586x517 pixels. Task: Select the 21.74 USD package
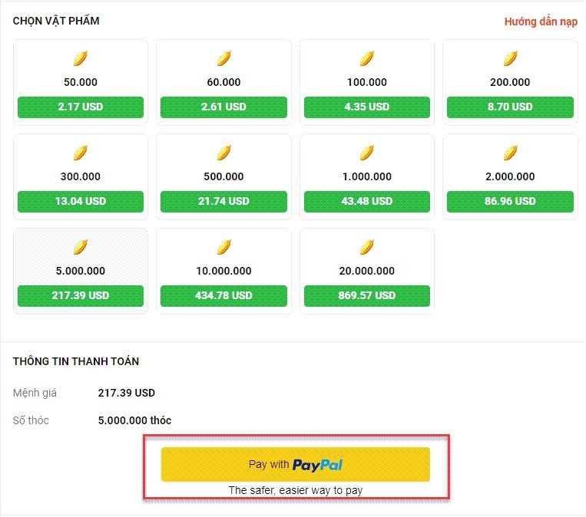point(223,202)
